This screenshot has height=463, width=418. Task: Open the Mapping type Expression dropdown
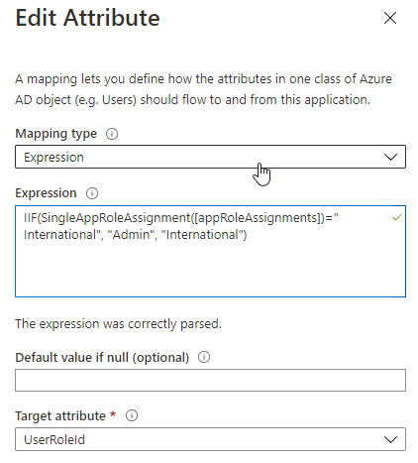(x=210, y=157)
